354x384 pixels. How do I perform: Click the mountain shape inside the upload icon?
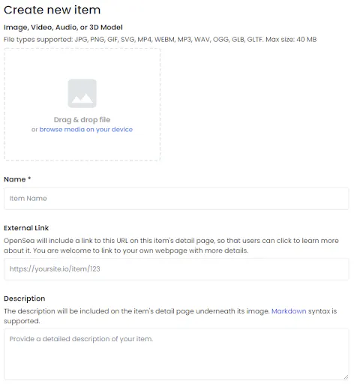click(x=82, y=98)
